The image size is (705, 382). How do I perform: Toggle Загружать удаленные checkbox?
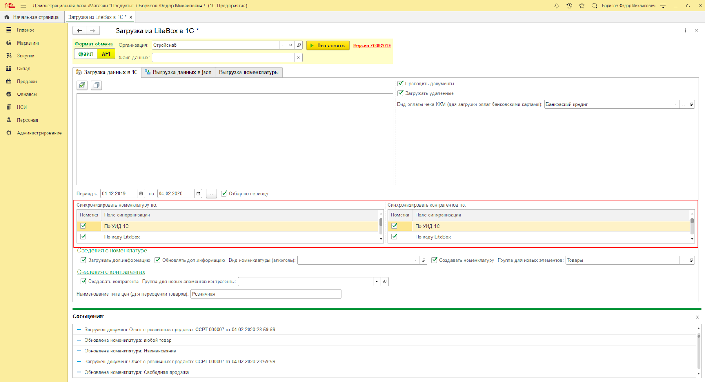401,93
